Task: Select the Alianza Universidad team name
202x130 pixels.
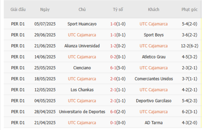Action: coord(82,46)
